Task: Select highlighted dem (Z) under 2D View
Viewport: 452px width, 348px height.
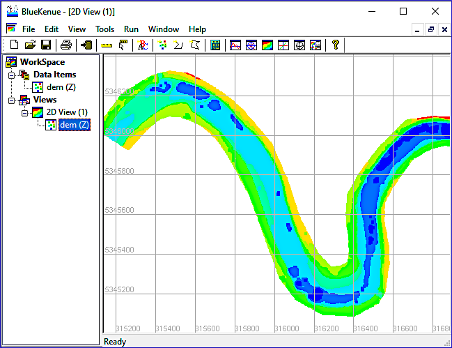Action: (x=75, y=125)
